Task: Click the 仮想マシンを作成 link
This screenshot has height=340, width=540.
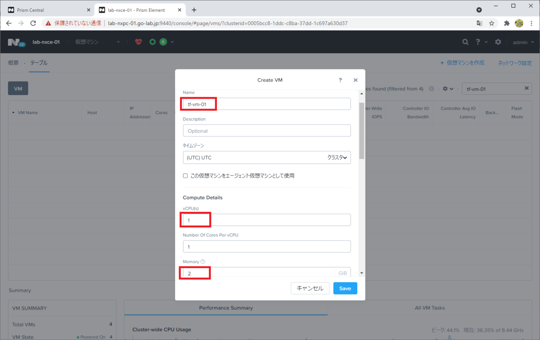Action: click(x=462, y=63)
